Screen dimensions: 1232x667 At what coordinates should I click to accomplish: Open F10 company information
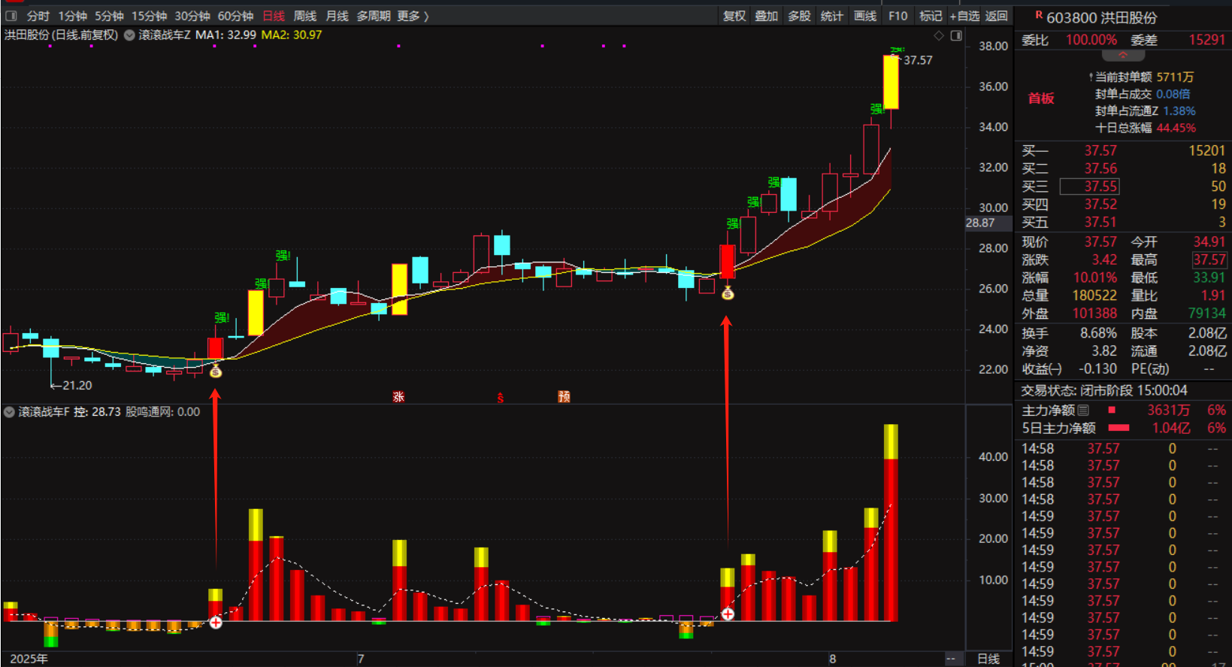pyautogui.click(x=898, y=16)
